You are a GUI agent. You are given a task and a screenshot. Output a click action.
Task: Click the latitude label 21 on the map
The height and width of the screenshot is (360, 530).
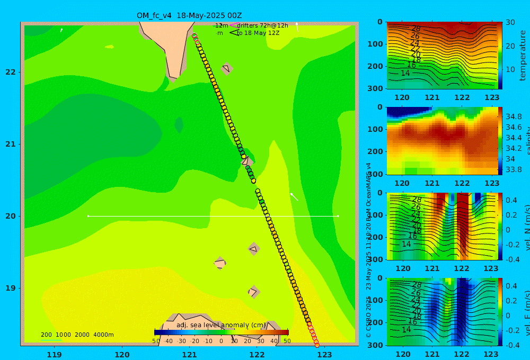coord(11,144)
